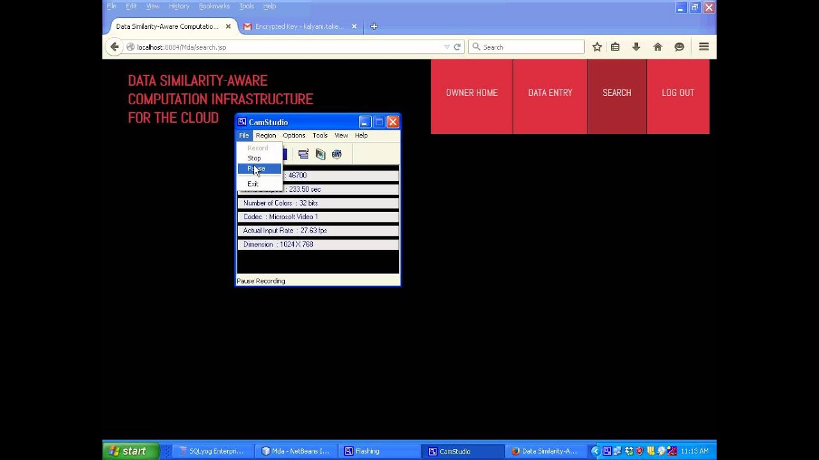Open the CamStudio Tools menu
This screenshot has width=819, height=460.
pos(320,135)
